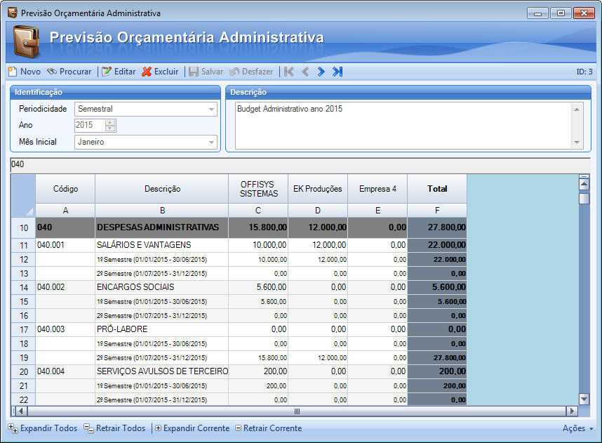Open the Ações dropdown menu

[x=578, y=428]
